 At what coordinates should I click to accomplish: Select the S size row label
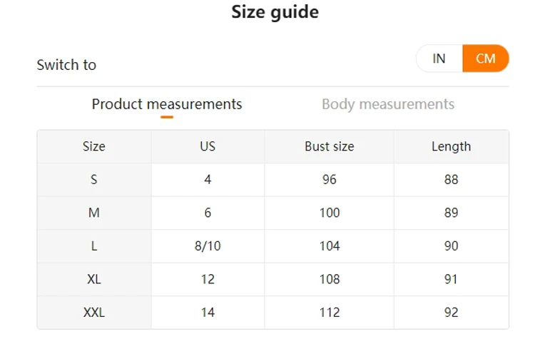[94, 180]
